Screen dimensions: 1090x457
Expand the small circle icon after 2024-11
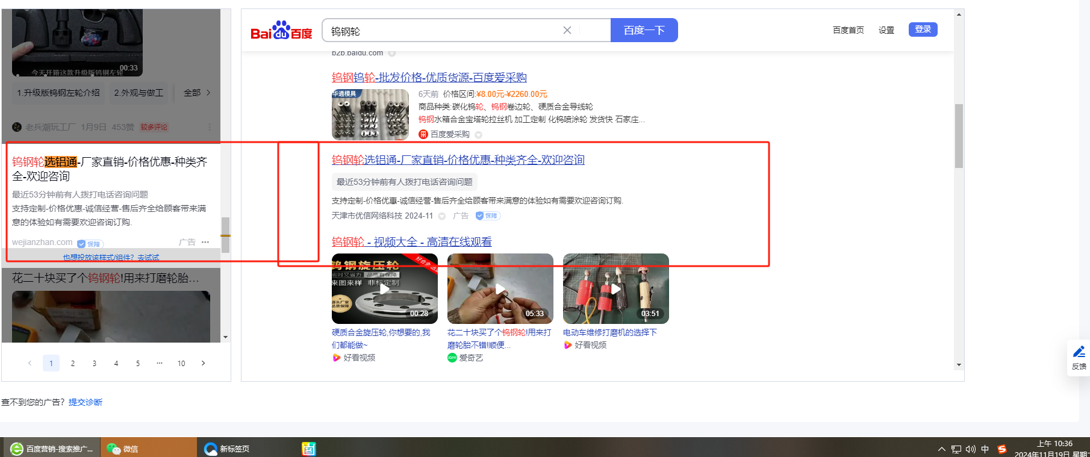[x=442, y=216]
